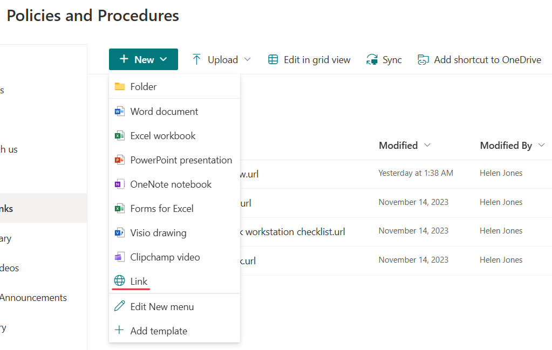The image size is (552, 350).
Task: Choose the Forms for Excel icon
Action: (120, 208)
